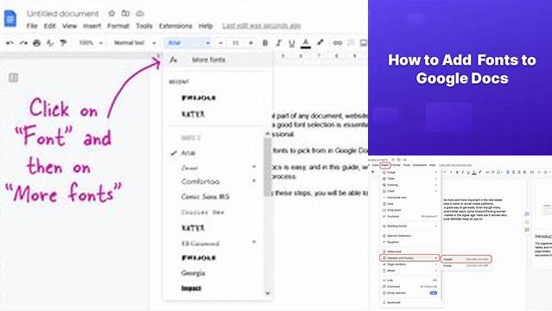Show the document outline sidebar icon
This screenshot has height=311, width=552.
[13, 78]
